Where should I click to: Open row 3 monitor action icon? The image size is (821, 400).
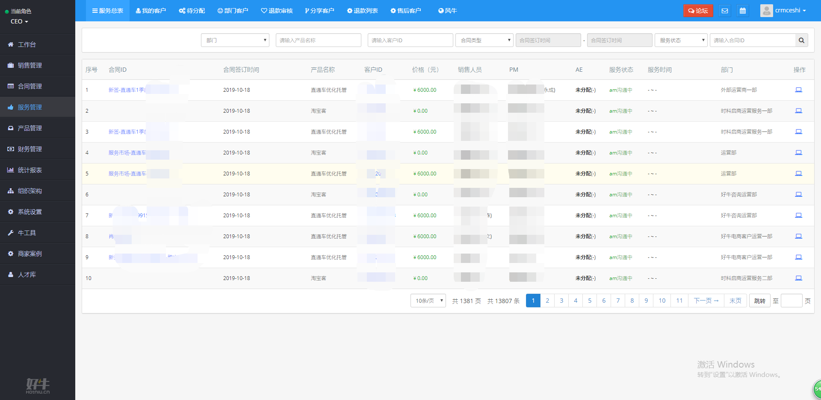[798, 131]
